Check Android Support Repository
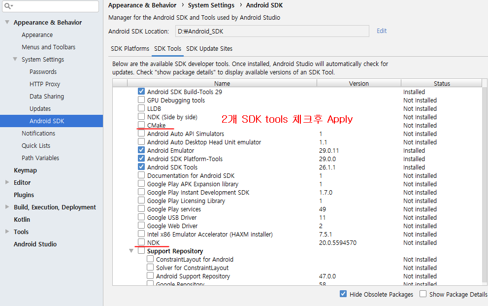The height and width of the screenshot is (306, 488). pyautogui.click(x=150, y=275)
